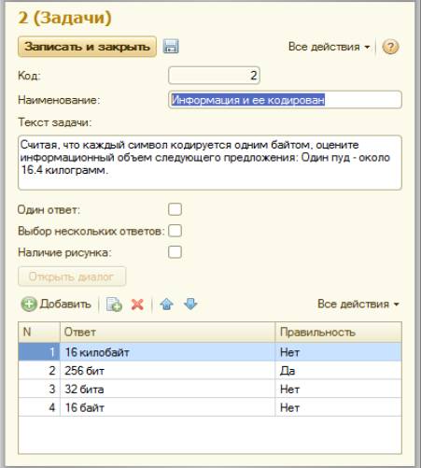The width and height of the screenshot is (421, 468).
Task: Click into the Текст задачи text area
Action: pyautogui.click(x=210, y=163)
